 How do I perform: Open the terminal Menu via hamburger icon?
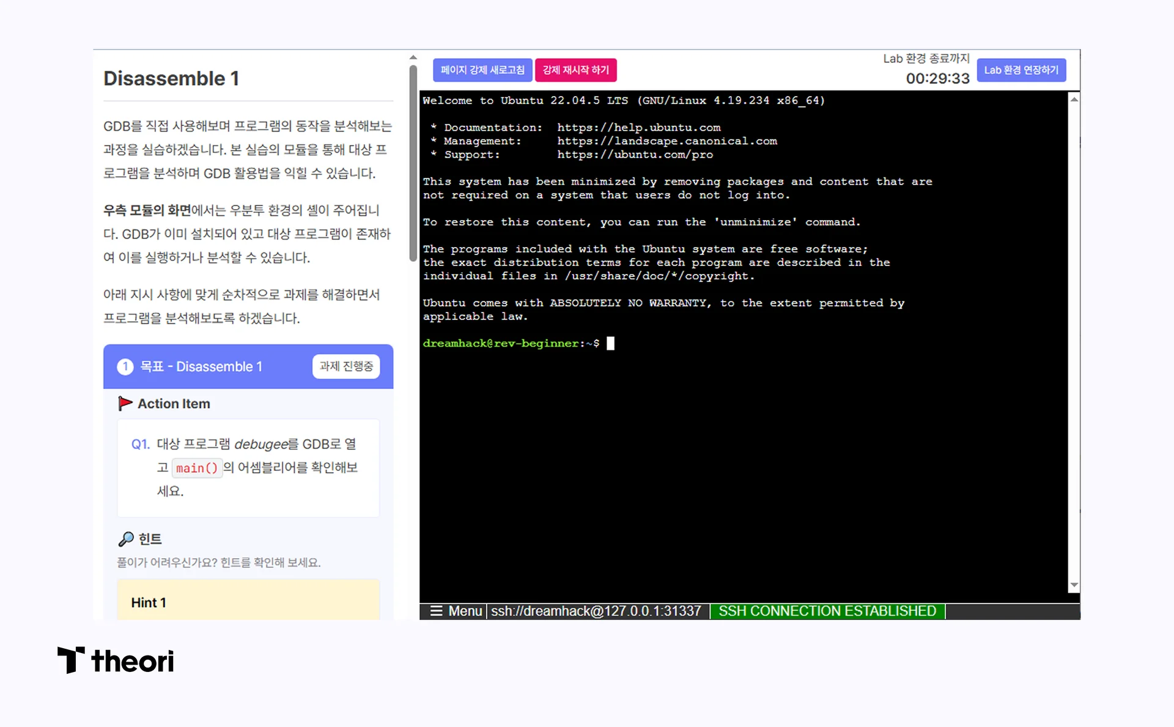(x=437, y=611)
